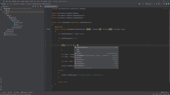Select AddCommand class file in project tree

click(18, 22)
